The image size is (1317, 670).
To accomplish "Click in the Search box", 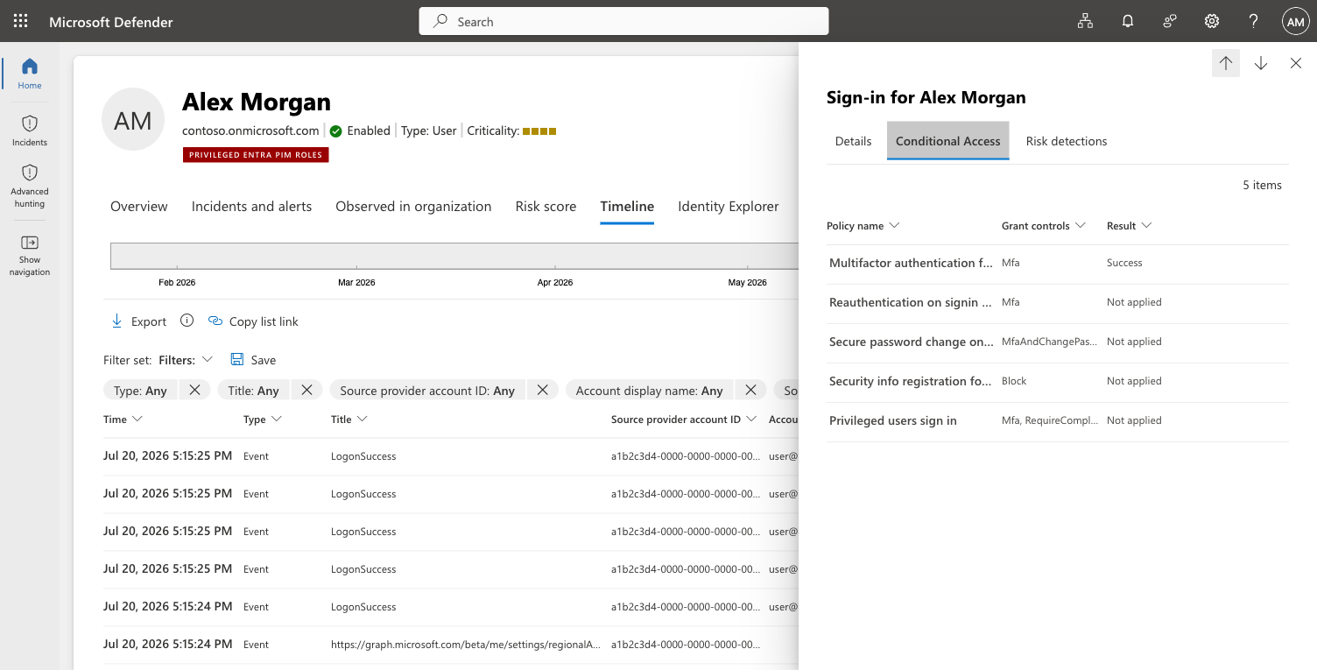I will (x=623, y=21).
